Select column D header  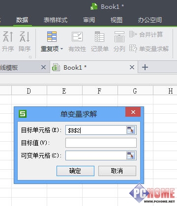click(x=29, y=91)
